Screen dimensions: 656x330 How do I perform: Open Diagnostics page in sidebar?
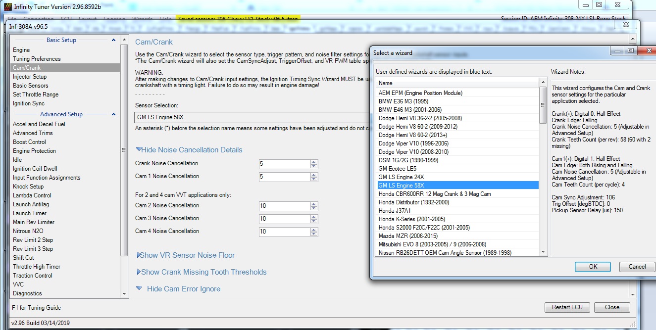27,293
